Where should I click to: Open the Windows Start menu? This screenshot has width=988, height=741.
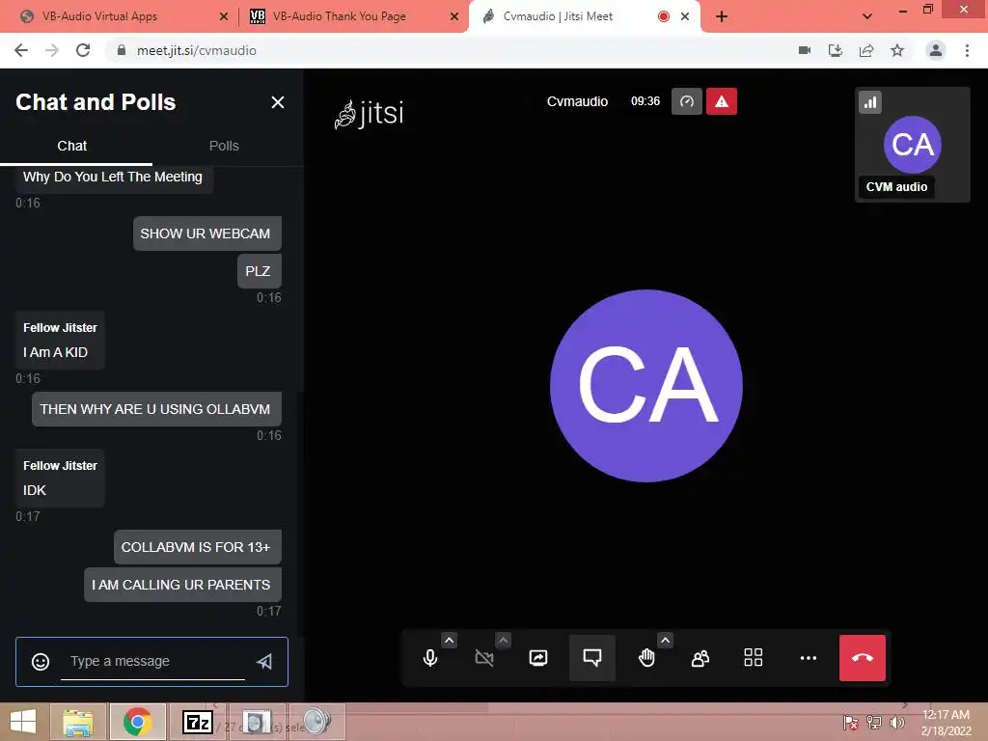coord(23,722)
